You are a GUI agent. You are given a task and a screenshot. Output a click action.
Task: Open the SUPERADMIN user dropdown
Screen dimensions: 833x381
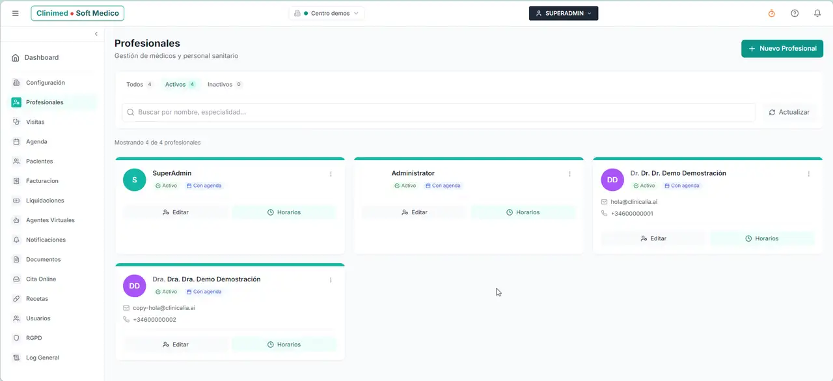(564, 13)
